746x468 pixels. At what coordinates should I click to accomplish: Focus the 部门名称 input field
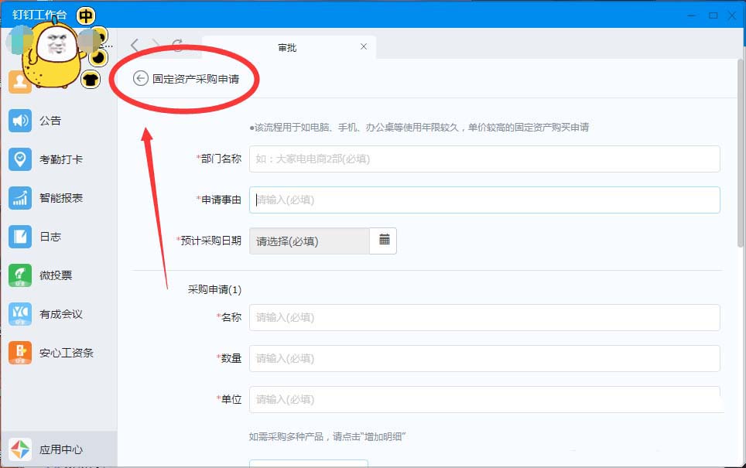[484, 159]
